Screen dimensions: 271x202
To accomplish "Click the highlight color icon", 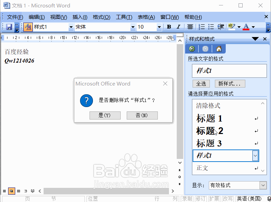I will click(231, 27).
